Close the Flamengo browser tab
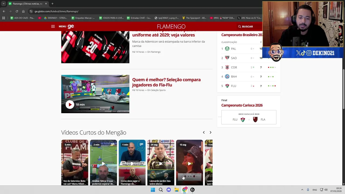Image resolution: width=345 pixels, height=194 pixels. 46,4
